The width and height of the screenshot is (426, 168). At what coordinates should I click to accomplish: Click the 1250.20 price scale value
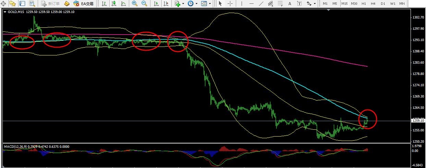click(418, 141)
